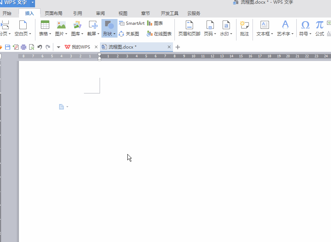
Task: Expand the blank page dropdown arrow
Action: pos(30,34)
